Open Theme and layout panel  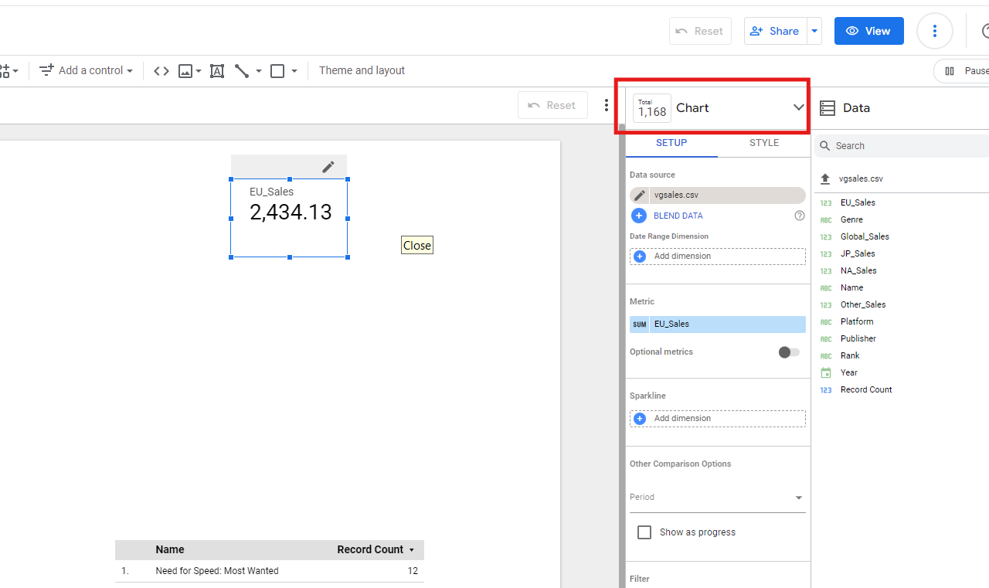pos(362,70)
